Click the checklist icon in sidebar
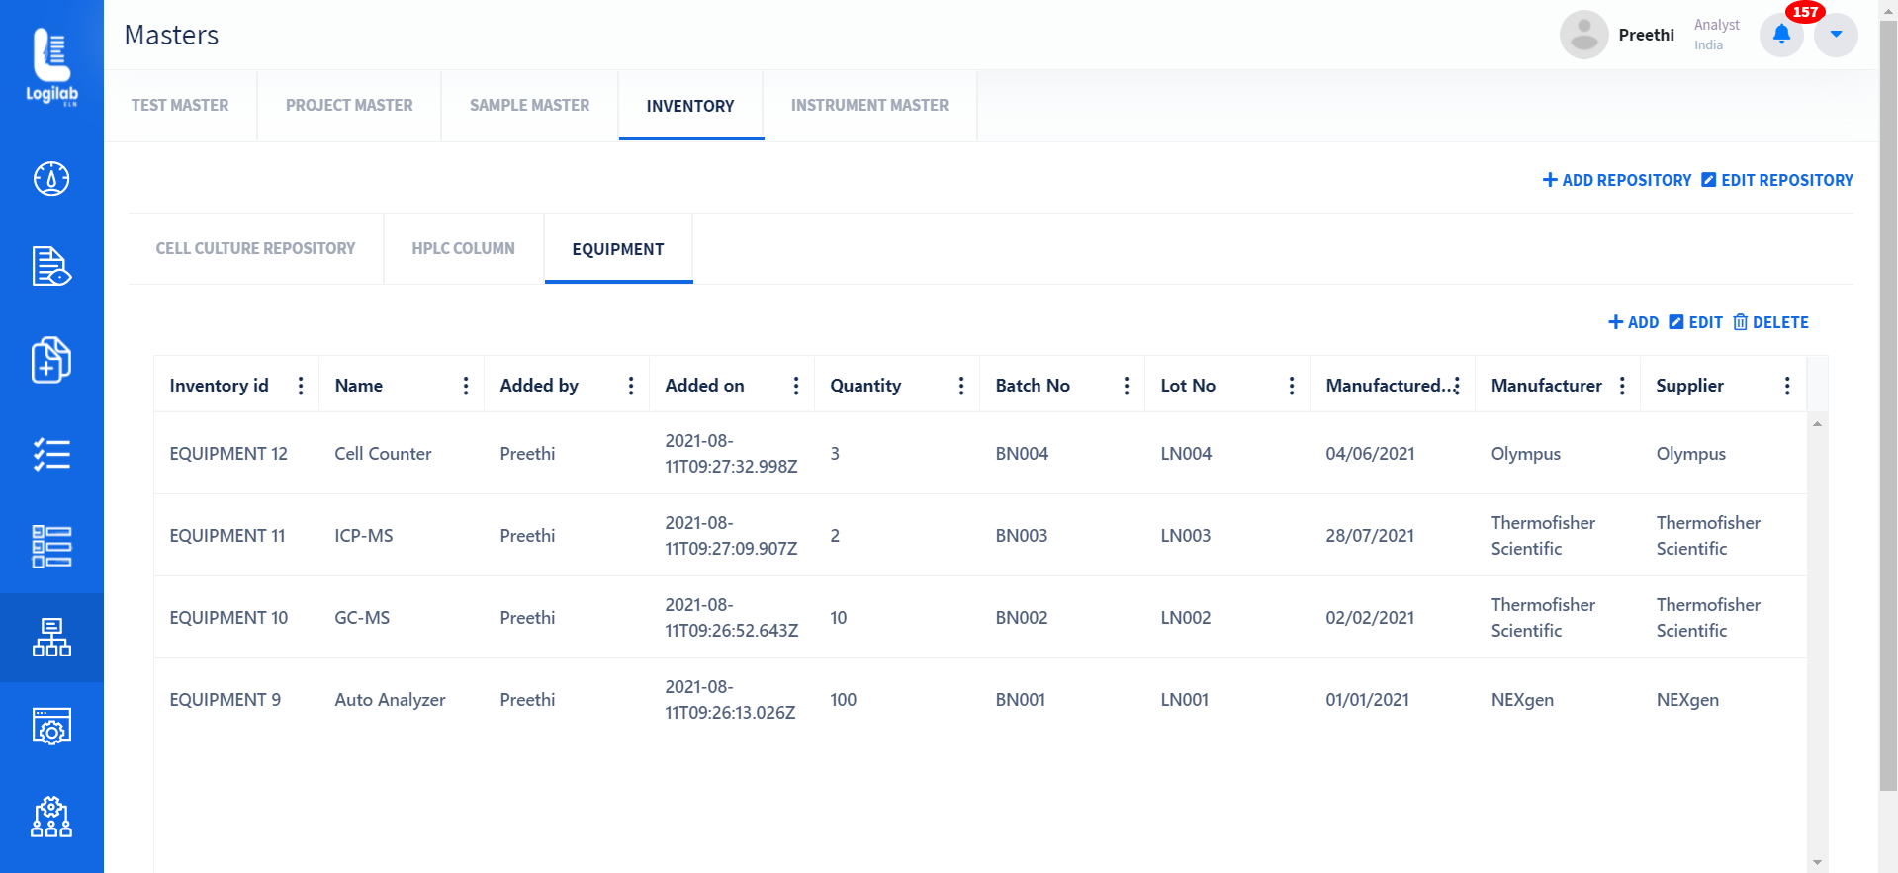This screenshot has width=1898, height=873. 51,454
